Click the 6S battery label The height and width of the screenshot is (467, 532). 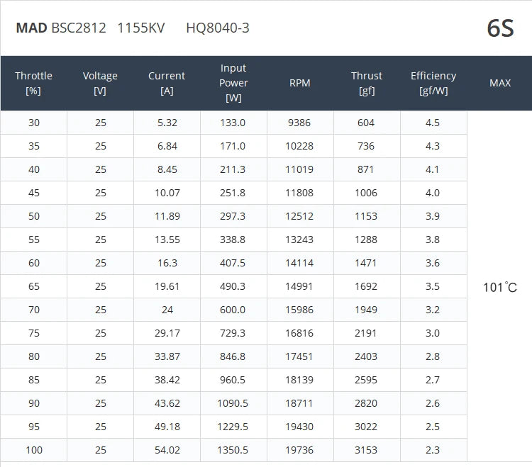[x=500, y=28]
